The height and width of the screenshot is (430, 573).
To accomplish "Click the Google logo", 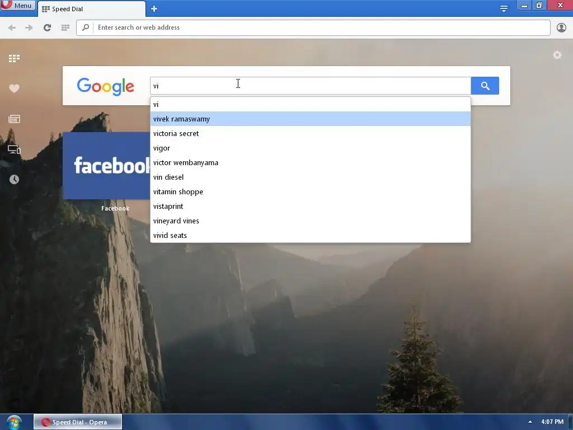I will [x=106, y=86].
